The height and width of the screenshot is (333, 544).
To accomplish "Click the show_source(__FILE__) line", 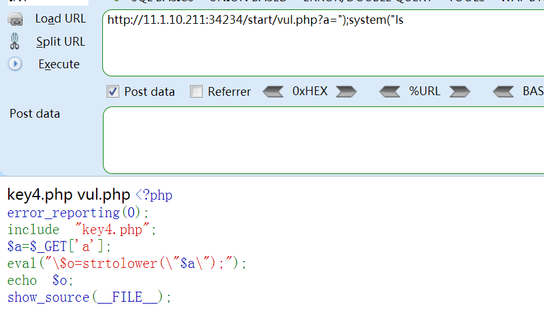I will click(89, 297).
